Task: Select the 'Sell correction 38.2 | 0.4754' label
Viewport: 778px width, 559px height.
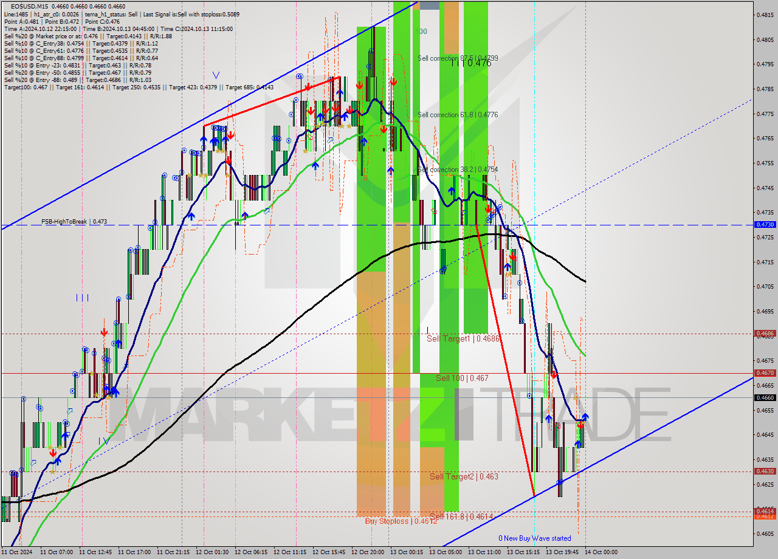Action: 458,170
